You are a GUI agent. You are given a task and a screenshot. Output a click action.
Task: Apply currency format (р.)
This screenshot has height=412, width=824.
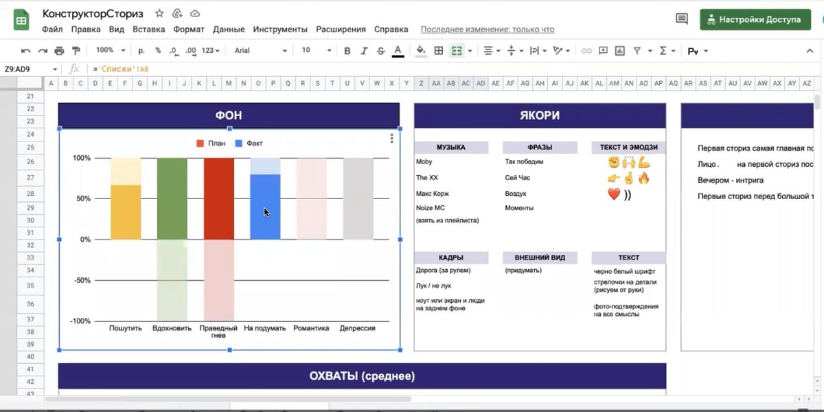click(141, 51)
